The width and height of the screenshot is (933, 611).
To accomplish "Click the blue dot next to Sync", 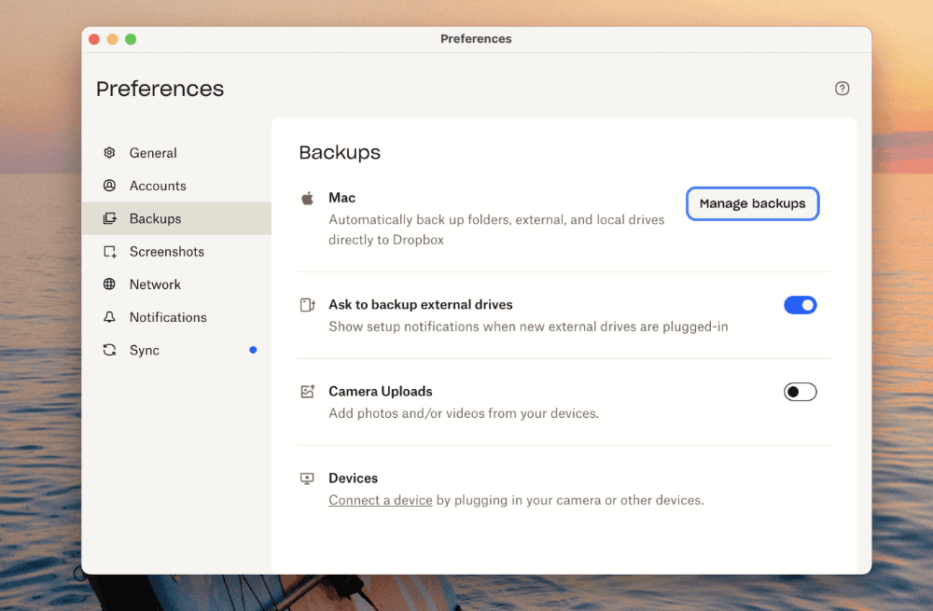I will (x=253, y=350).
